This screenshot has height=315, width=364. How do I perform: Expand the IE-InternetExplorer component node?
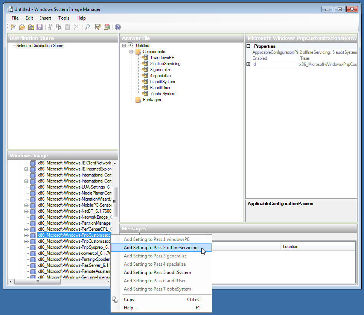(26, 169)
